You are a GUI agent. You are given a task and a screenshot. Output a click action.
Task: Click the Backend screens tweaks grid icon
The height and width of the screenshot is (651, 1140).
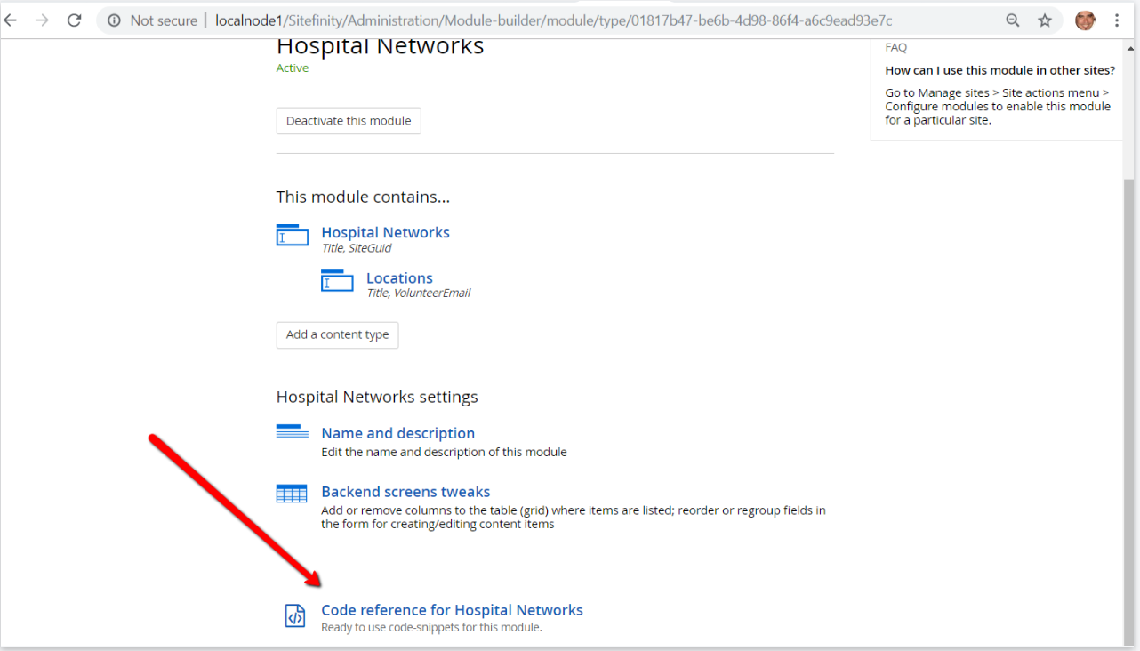click(x=292, y=494)
